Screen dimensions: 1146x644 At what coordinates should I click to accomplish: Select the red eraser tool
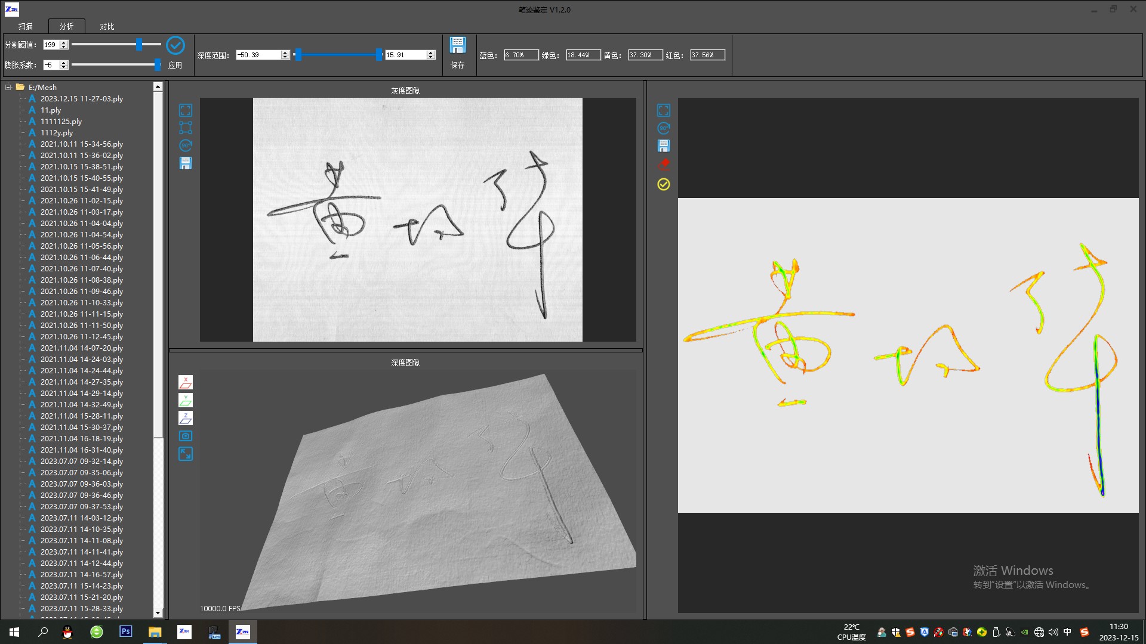664,164
